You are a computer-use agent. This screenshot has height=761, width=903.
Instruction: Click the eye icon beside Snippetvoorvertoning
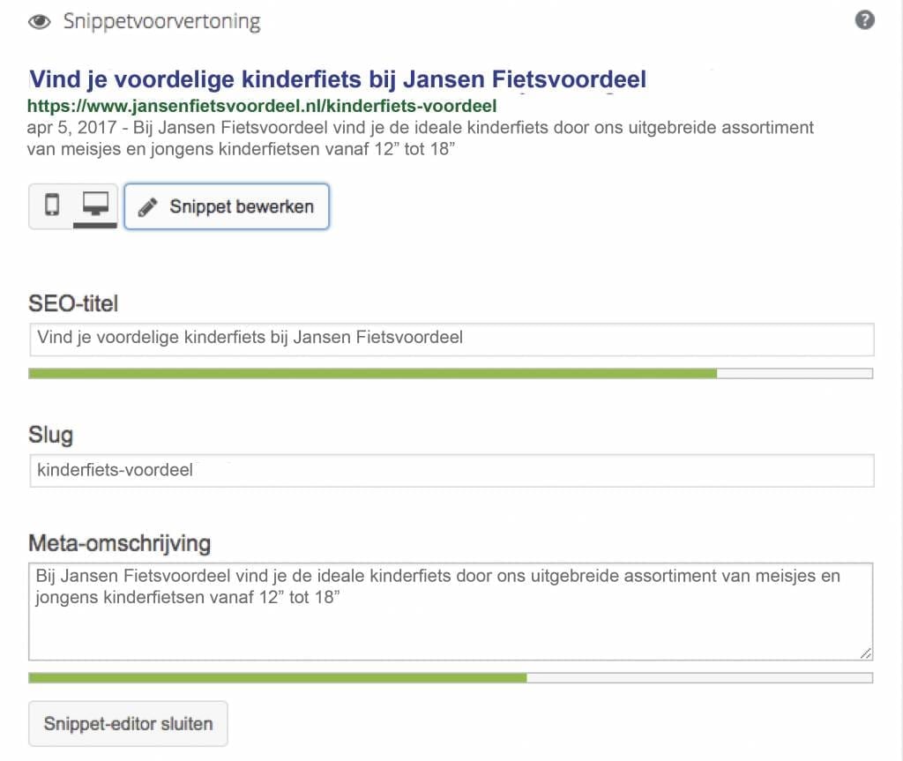coord(40,22)
